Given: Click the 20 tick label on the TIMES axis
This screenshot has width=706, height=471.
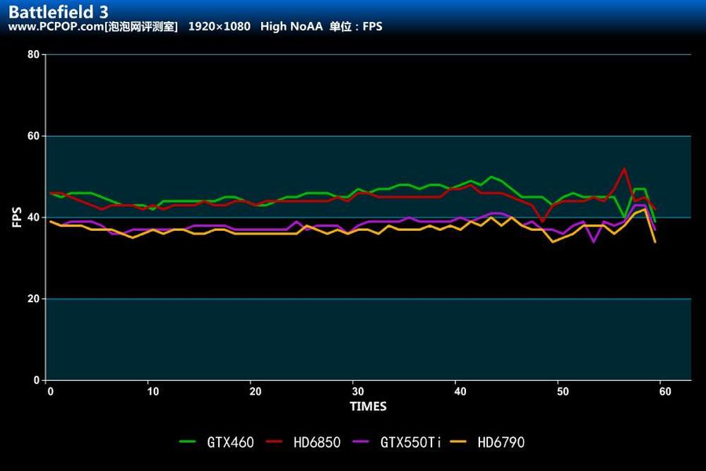Looking at the screenshot, I should point(256,391).
